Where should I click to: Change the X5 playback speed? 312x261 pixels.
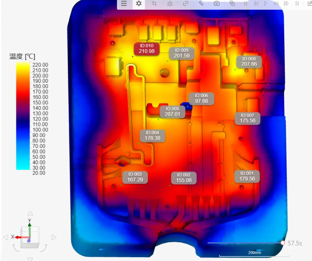click(x=276, y=3)
